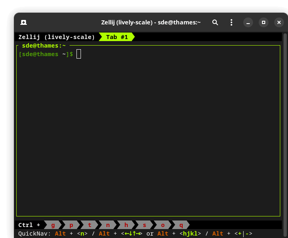Screen dimensions: 288x238
Task: Maximize the Zellij terminal window
Action: pyautogui.click(x=263, y=22)
